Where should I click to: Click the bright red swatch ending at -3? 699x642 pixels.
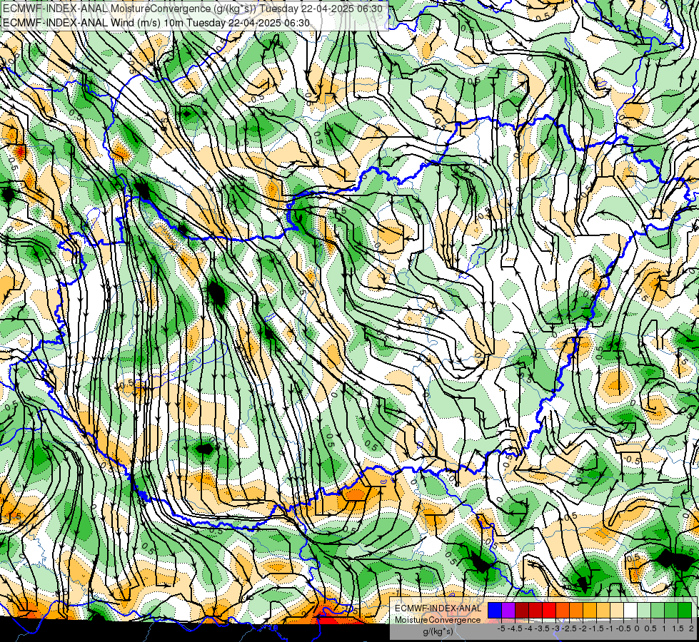click(549, 611)
